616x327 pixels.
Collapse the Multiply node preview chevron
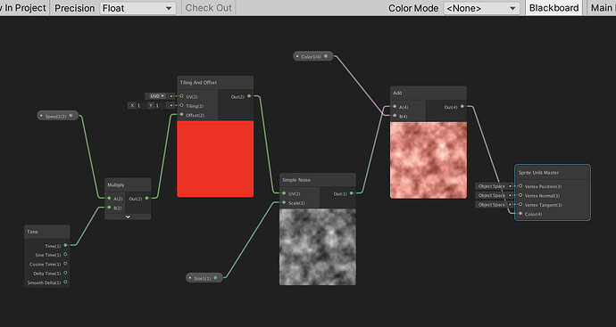click(x=128, y=217)
